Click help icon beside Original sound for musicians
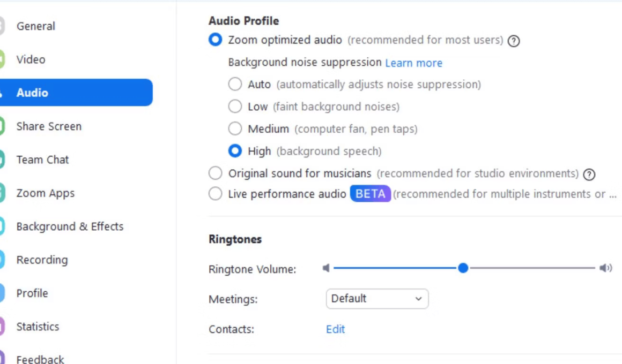622x364 pixels. coord(589,175)
